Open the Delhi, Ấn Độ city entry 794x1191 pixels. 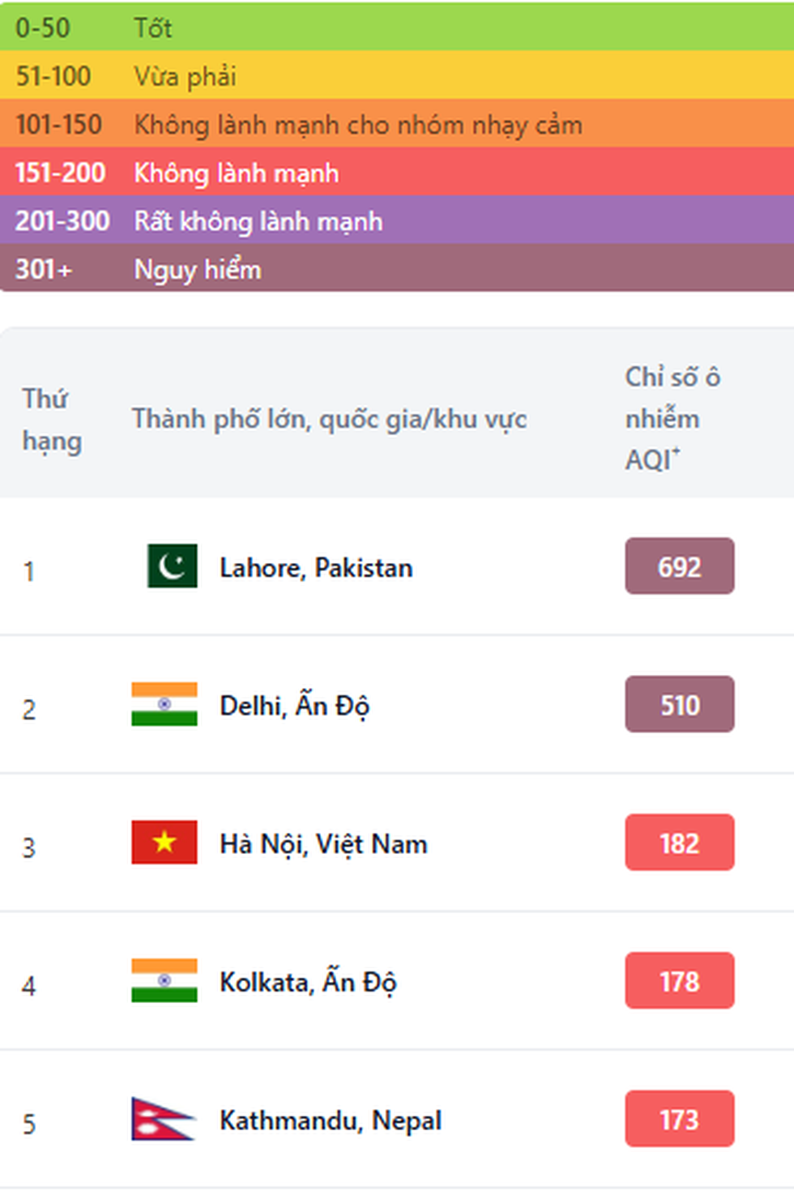294,706
